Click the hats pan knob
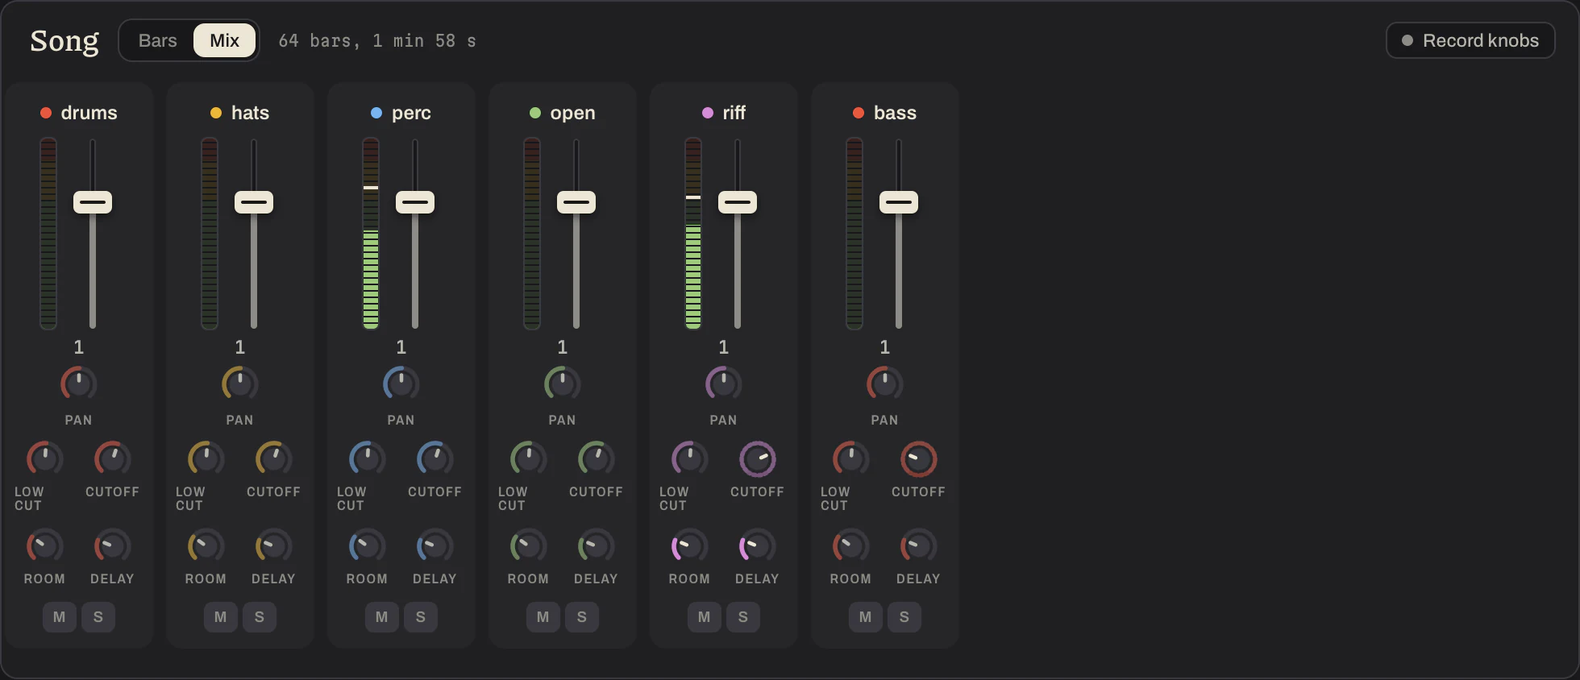Viewport: 1580px width, 680px height. click(x=239, y=384)
